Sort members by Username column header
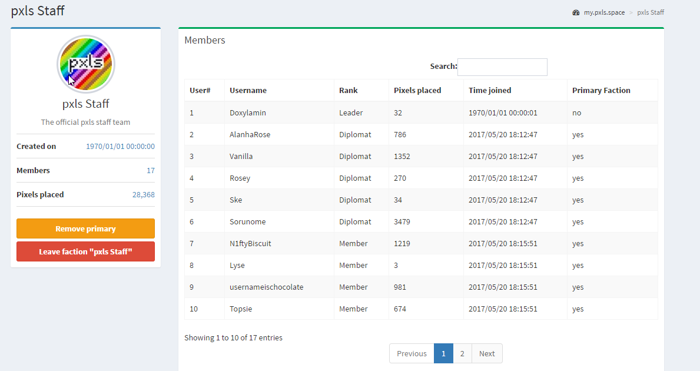The width and height of the screenshot is (700, 371). click(248, 91)
